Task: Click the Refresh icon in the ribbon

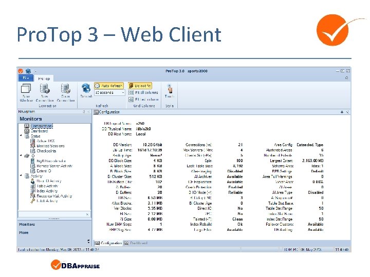Action: [x=86, y=89]
